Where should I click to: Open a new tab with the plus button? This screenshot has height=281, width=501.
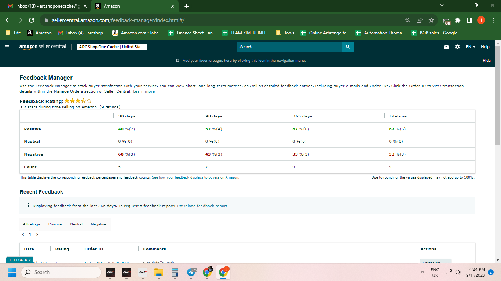tap(186, 6)
